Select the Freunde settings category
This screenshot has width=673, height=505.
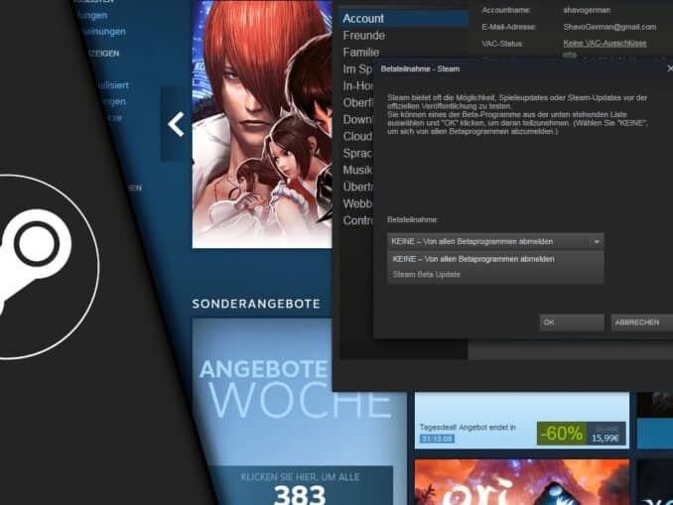click(364, 36)
